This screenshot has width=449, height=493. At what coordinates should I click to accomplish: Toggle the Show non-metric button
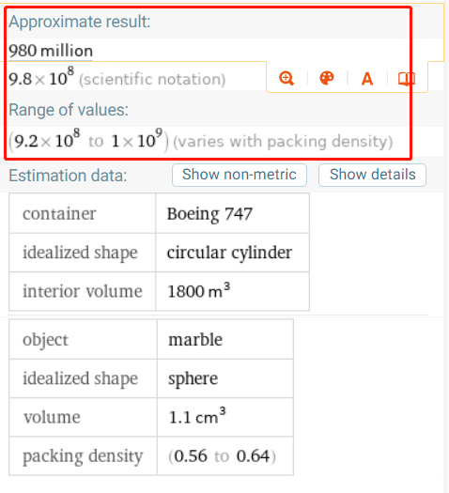[x=240, y=175]
